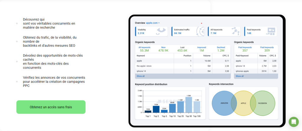This screenshot has width=302, height=131.
Task: Click the Visibility eye icon
Action: [161, 31]
